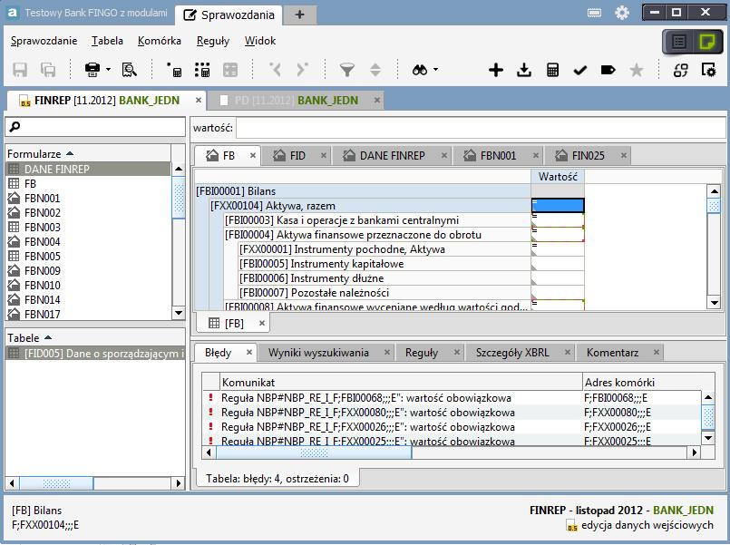Switch to PD [11.2012] BANK_JEDN tab

coord(297,100)
